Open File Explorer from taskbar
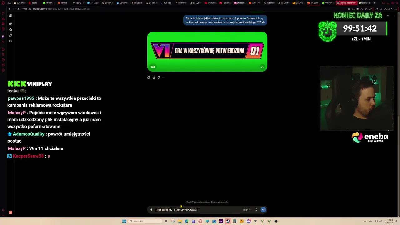 [180, 221]
